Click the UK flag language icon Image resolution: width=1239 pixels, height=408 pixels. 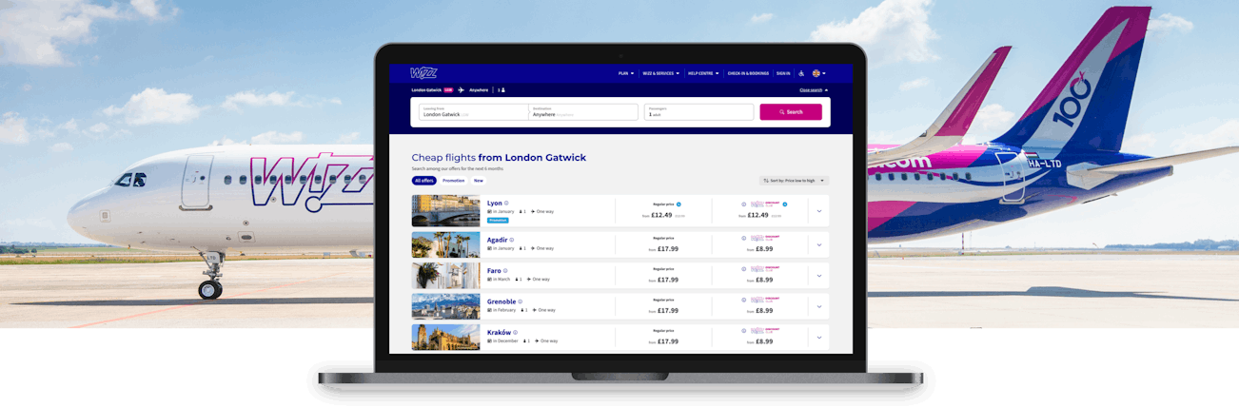816,73
